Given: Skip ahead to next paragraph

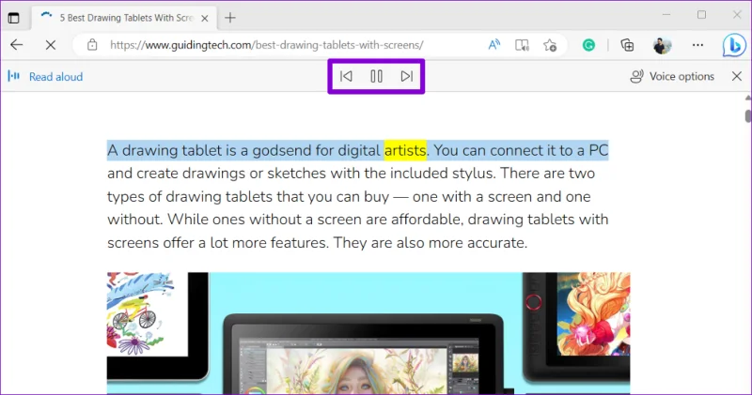Looking at the screenshot, I should point(407,76).
